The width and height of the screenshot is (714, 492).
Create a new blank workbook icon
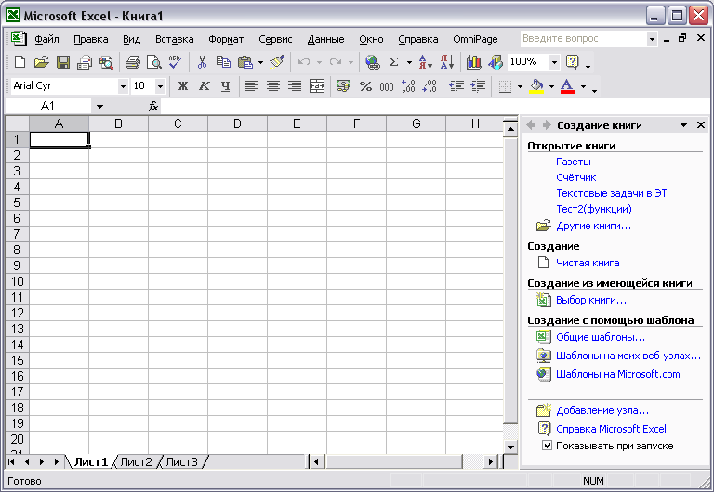(x=20, y=62)
